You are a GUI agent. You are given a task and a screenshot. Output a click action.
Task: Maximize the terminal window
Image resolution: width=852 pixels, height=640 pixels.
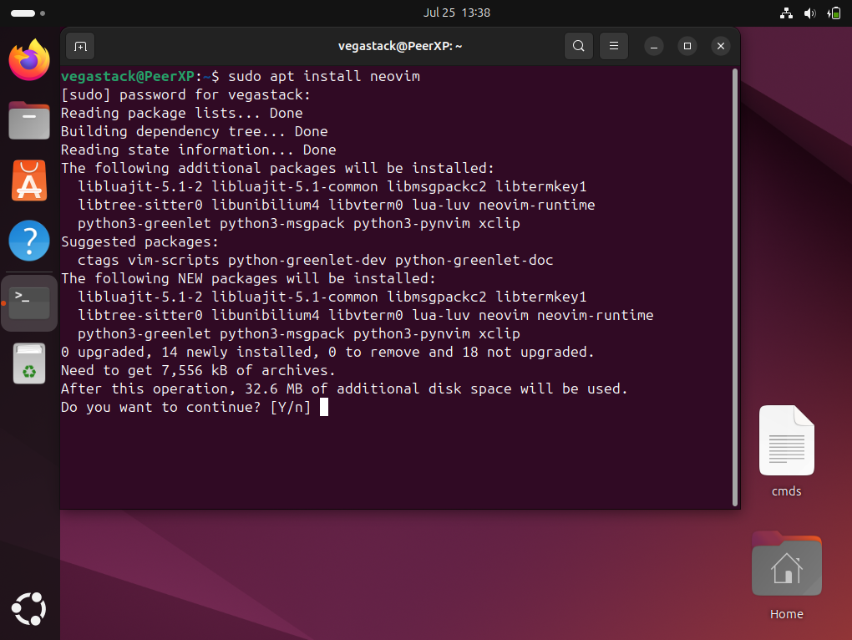tap(687, 46)
